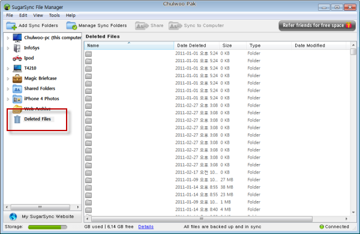360x234 pixels.
Task: Click the file list vertical scrollbar thumb
Action: tap(353, 51)
